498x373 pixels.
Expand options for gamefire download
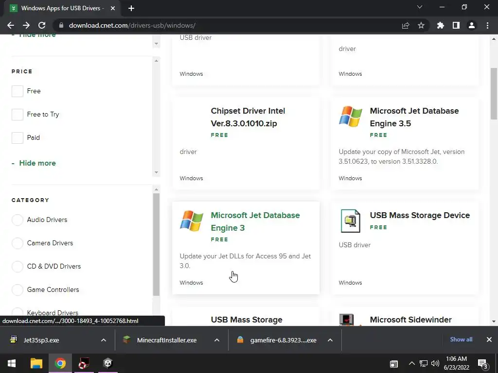(x=330, y=340)
